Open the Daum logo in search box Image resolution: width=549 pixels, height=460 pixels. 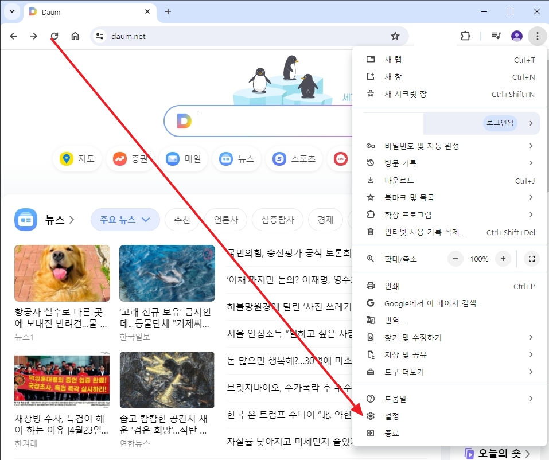point(184,121)
